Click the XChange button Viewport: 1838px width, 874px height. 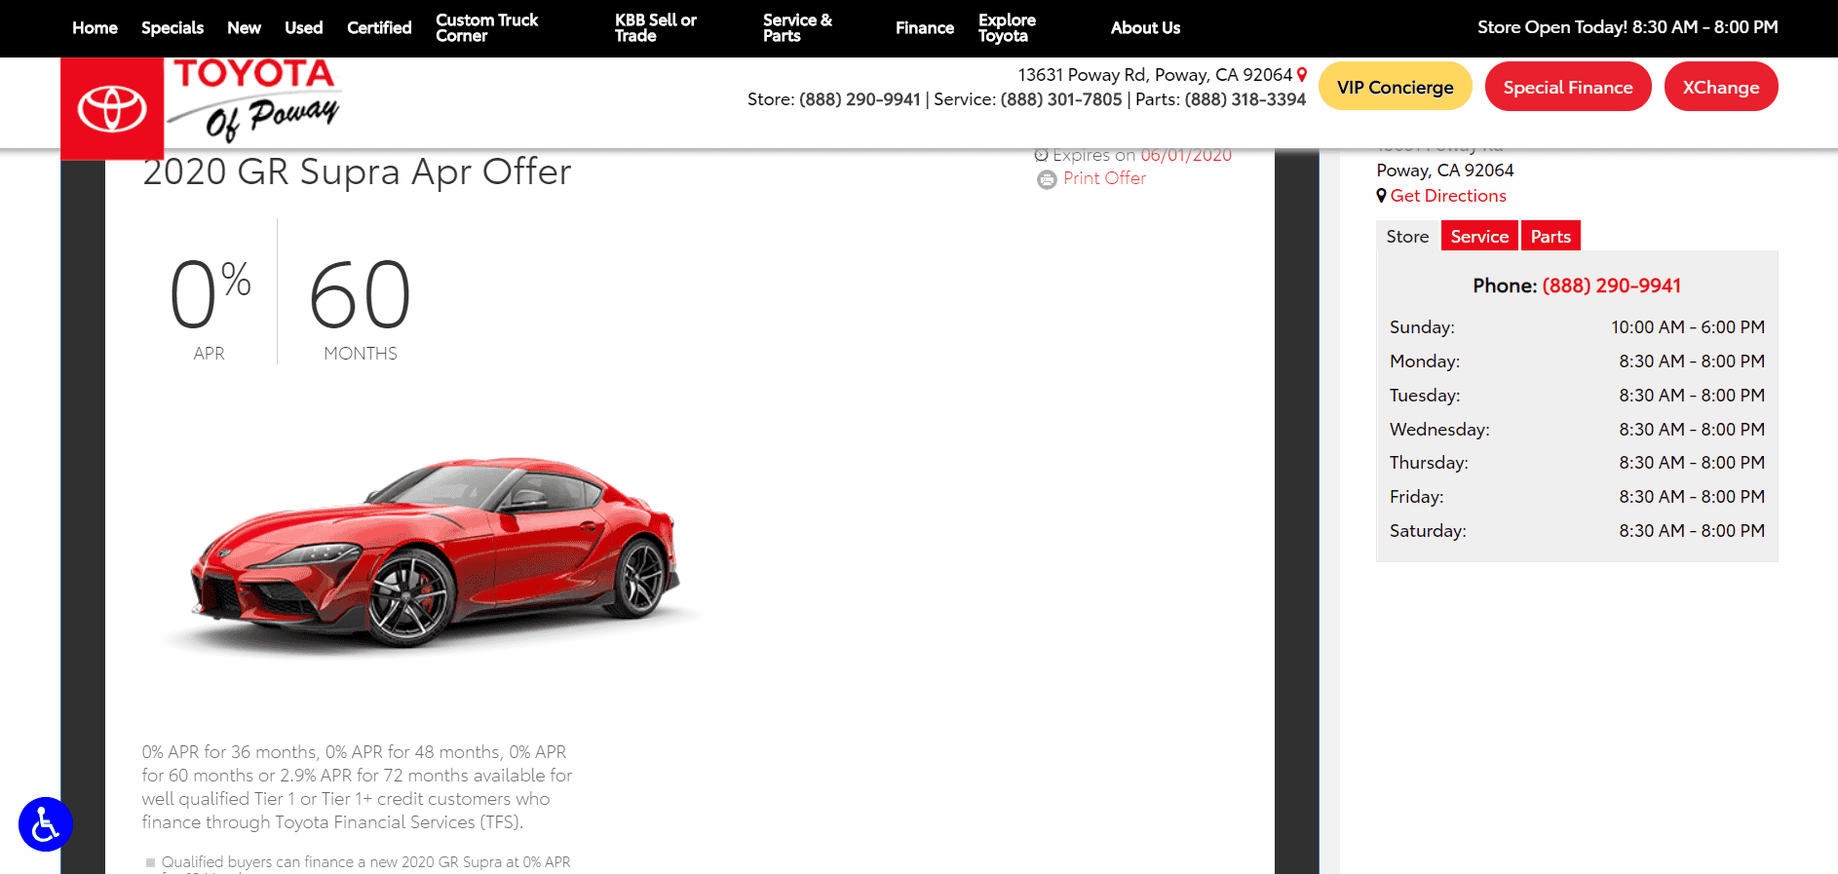click(x=1721, y=87)
